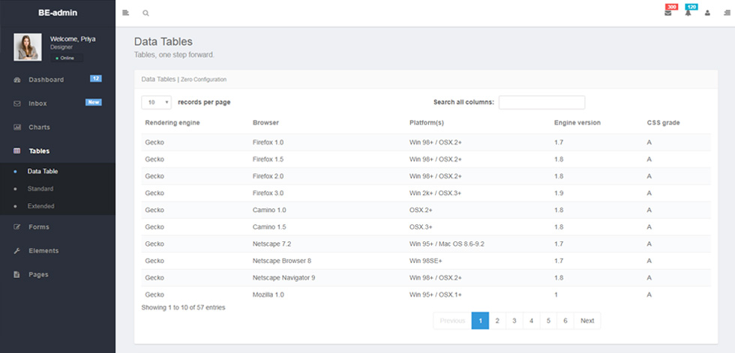The image size is (735, 353).
Task: Go to page 4 in pagination
Action: pyautogui.click(x=531, y=321)
